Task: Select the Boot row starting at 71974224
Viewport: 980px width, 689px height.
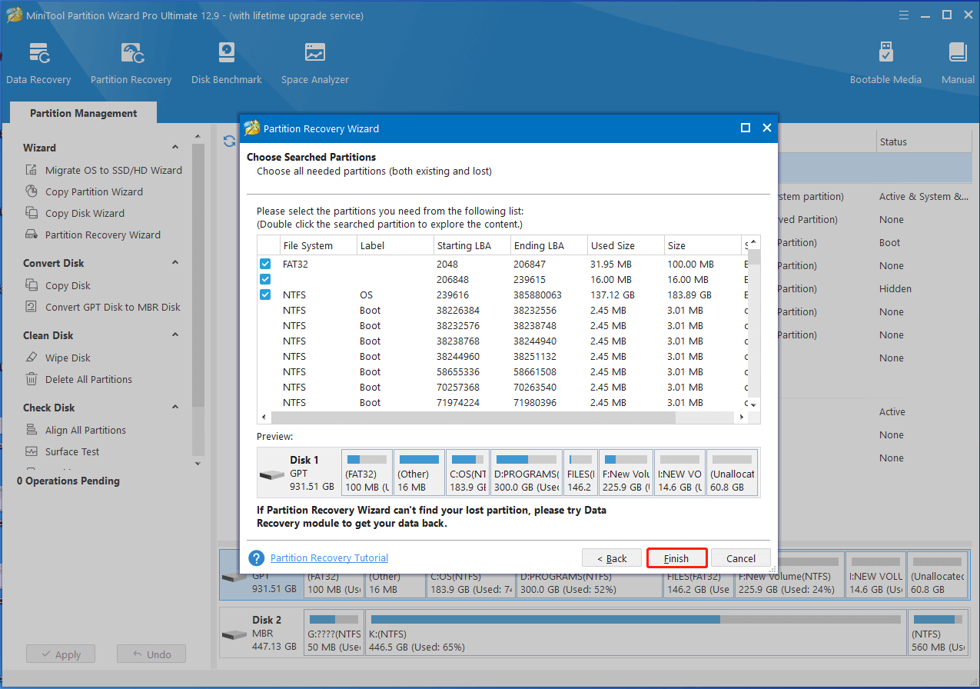Action: [503, 402]
